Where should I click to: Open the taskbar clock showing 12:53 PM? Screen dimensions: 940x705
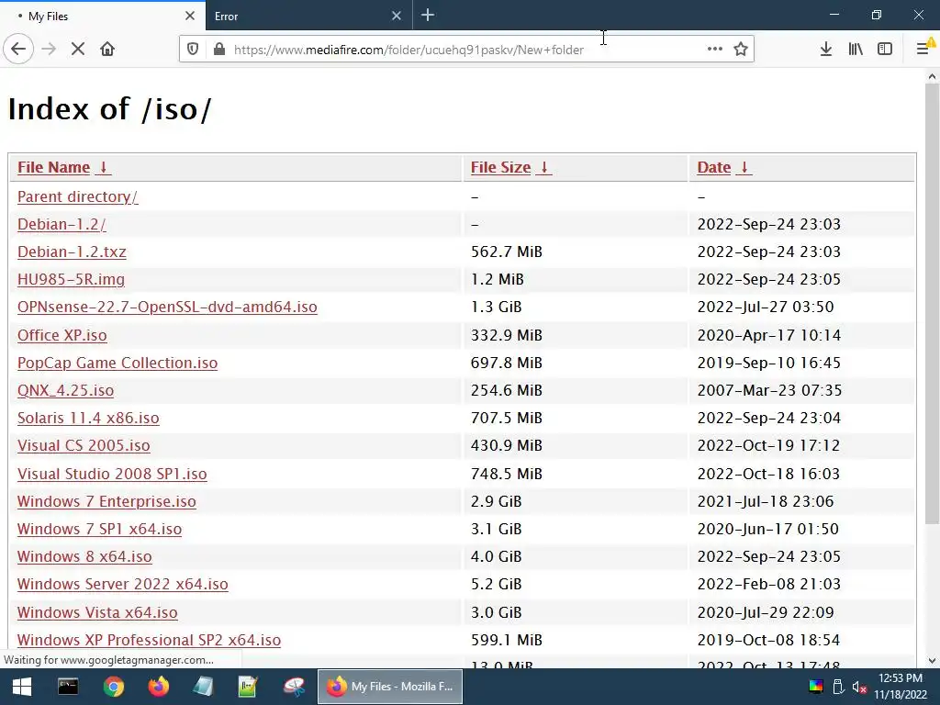(901, 687)
